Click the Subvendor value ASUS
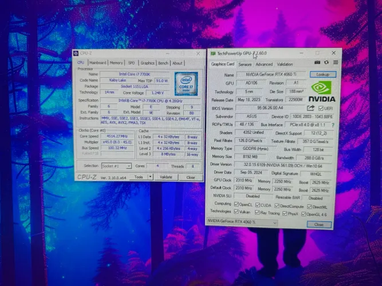The width and height of the screenshot is (382, 286). click(251, 116)
